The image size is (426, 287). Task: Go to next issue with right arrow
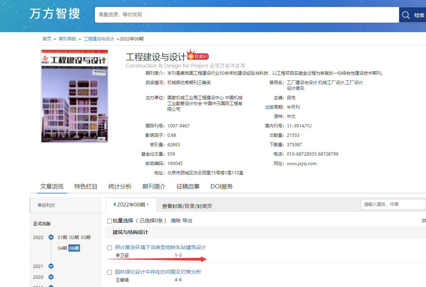point(148,204)
